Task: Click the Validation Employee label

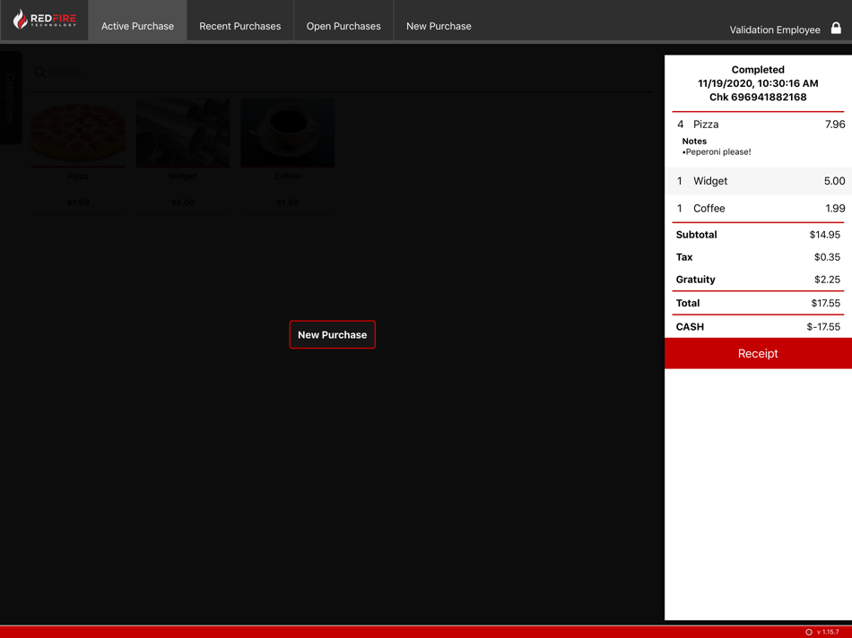Action: [x=774, y=30]
